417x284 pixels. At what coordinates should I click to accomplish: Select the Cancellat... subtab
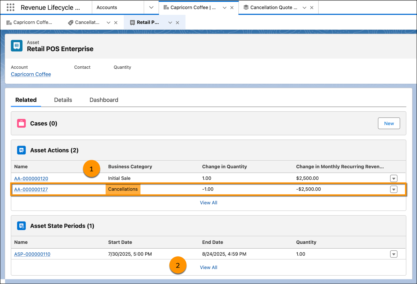tap(87, 22)
